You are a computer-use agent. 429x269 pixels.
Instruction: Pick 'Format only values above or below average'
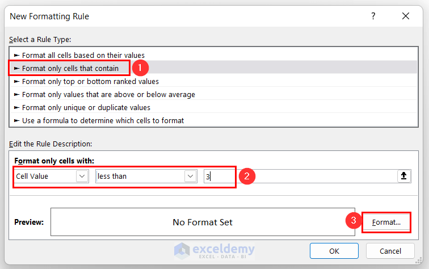[x=108, y=94]
